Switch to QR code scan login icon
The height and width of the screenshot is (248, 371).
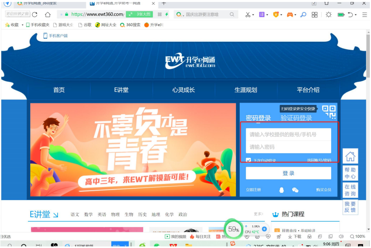pos(329,112)
